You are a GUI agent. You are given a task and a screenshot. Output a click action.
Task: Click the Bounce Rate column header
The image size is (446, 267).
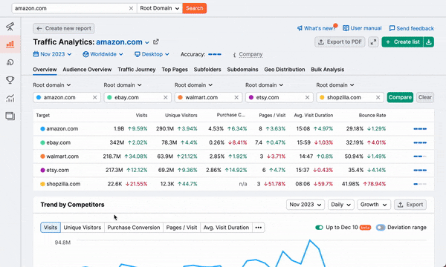tap(372, 115)
